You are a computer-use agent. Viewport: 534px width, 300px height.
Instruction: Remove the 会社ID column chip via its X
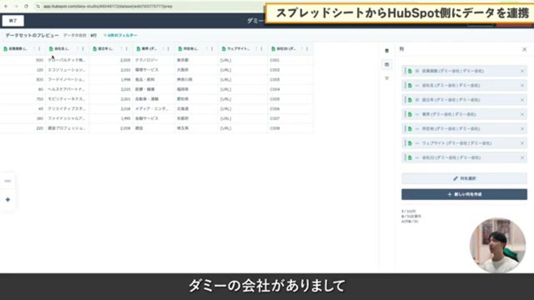[522, 157]
